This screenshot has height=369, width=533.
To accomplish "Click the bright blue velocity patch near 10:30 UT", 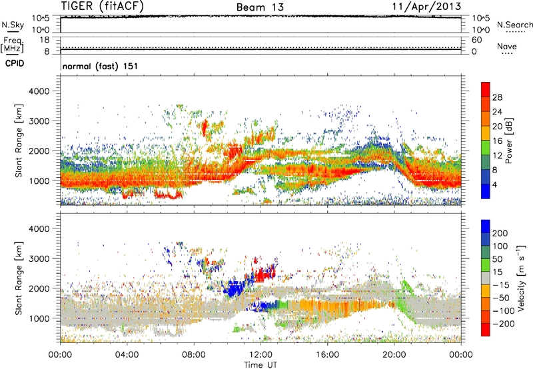I will 235,288.
